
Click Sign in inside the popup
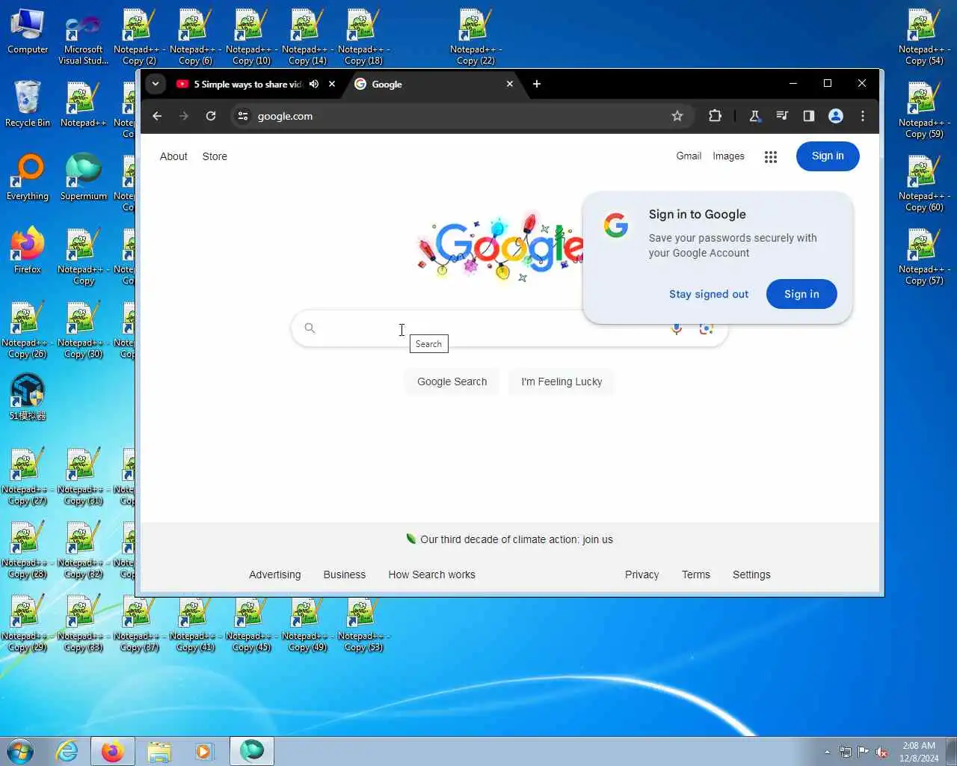click(801, 294)
